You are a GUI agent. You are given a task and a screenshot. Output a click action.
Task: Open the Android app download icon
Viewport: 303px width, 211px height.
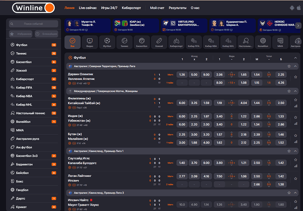tap(292, 8)
